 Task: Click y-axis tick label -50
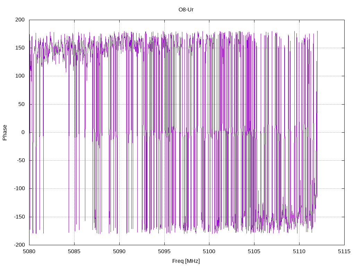(x=20, y=161)
